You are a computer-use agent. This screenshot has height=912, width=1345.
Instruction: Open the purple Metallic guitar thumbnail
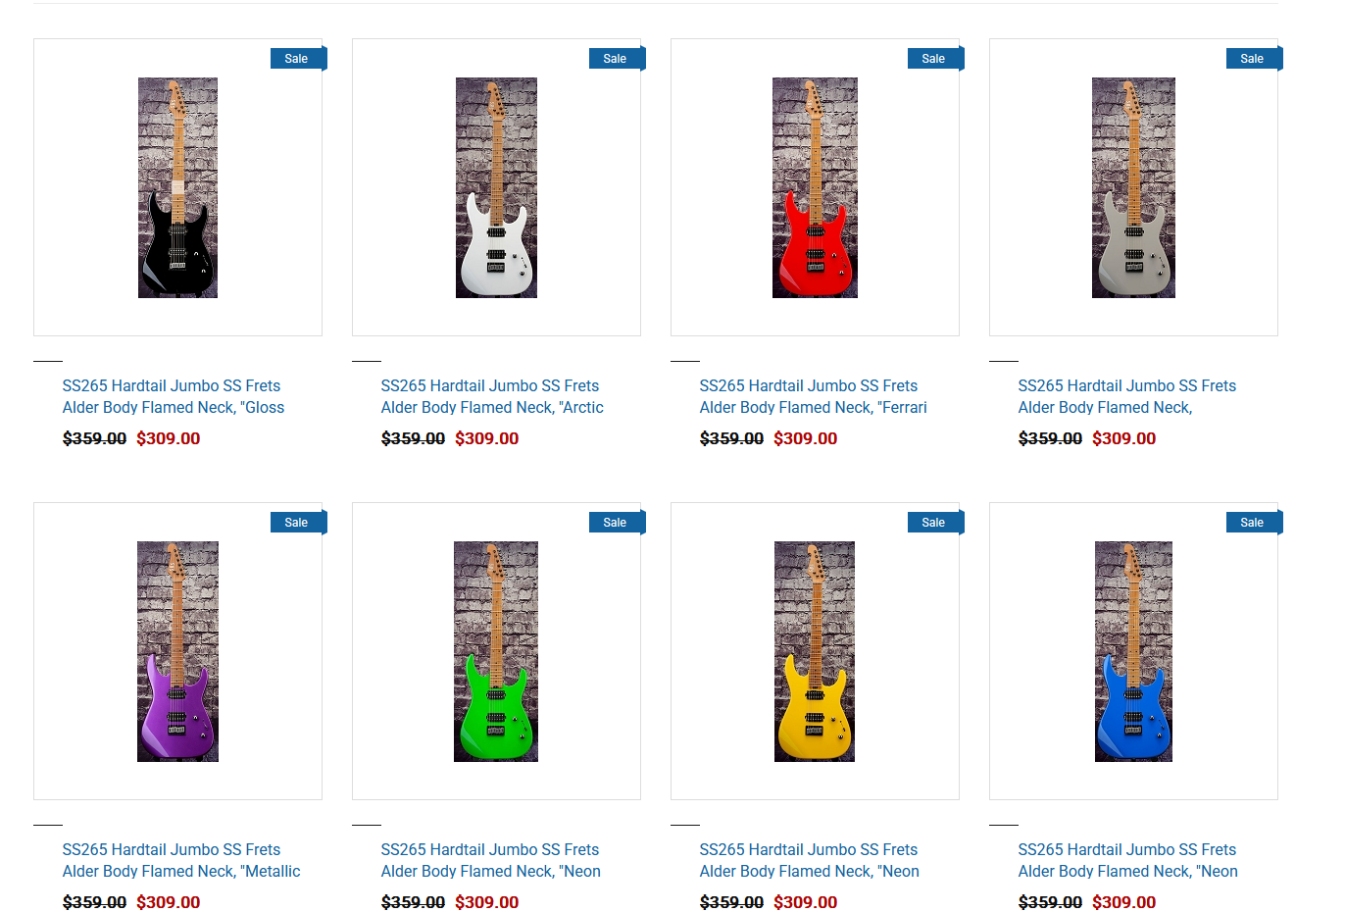[x=177, y=652]
